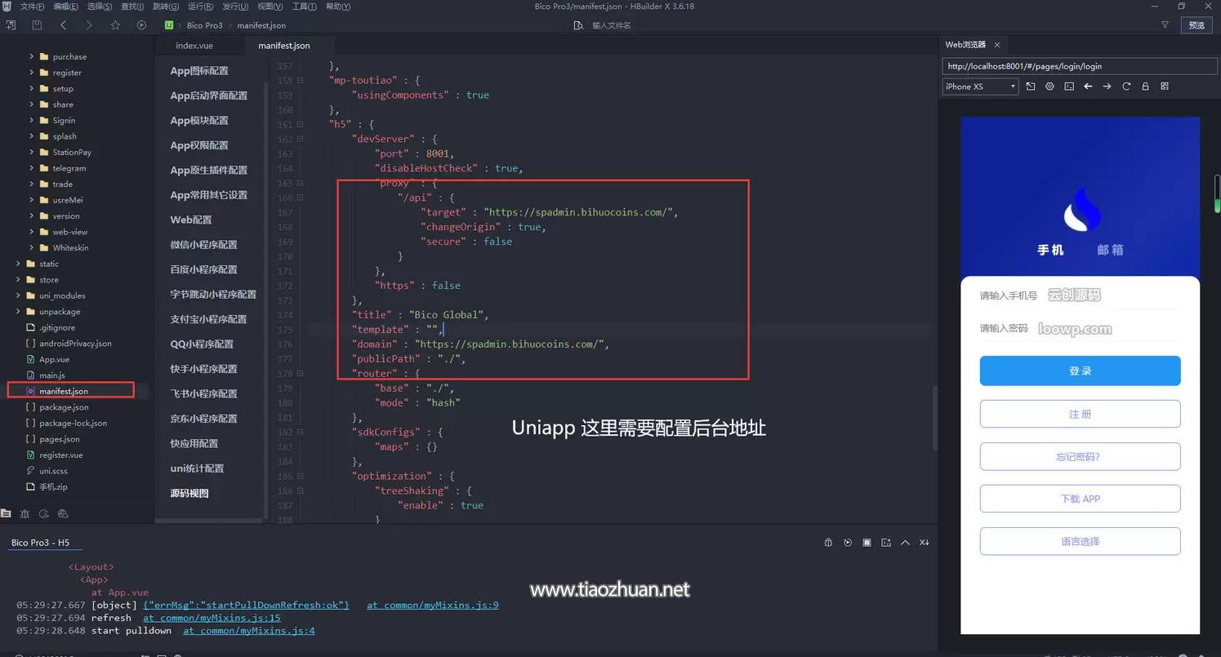Image resolution: width=1221 pixels, height=657 pixels.
Task: Open browser settings gear icon
Action: pos(1049,87)
